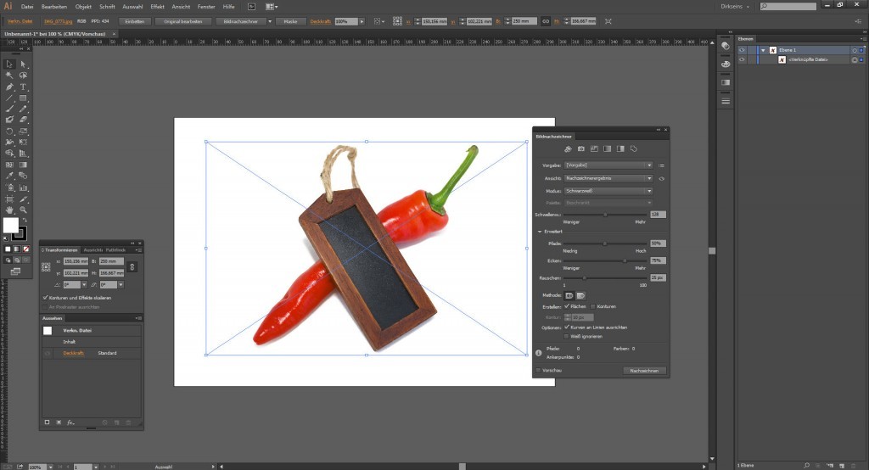Screen dimensions: 869x470
Task: Open the Dirkseins workspace switcher
Action: [735, 7]
